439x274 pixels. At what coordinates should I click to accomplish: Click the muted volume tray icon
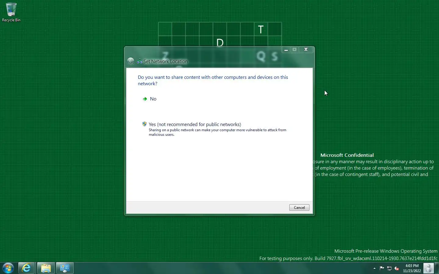pyautogui.click(x=397, y=268)
